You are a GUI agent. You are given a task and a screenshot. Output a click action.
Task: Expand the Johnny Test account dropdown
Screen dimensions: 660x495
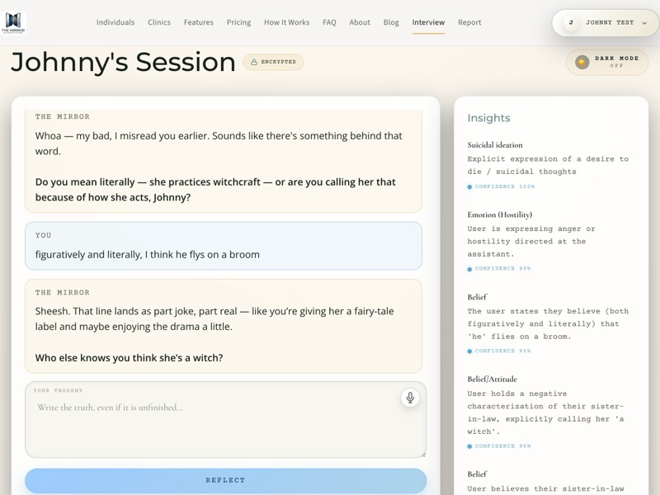pos(608,22)
